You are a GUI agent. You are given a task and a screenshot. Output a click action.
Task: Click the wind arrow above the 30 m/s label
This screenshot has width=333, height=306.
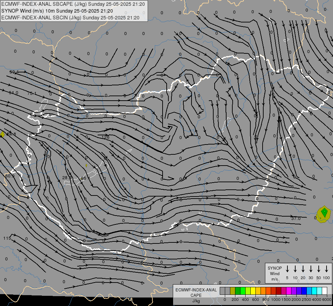click(311, 269)
